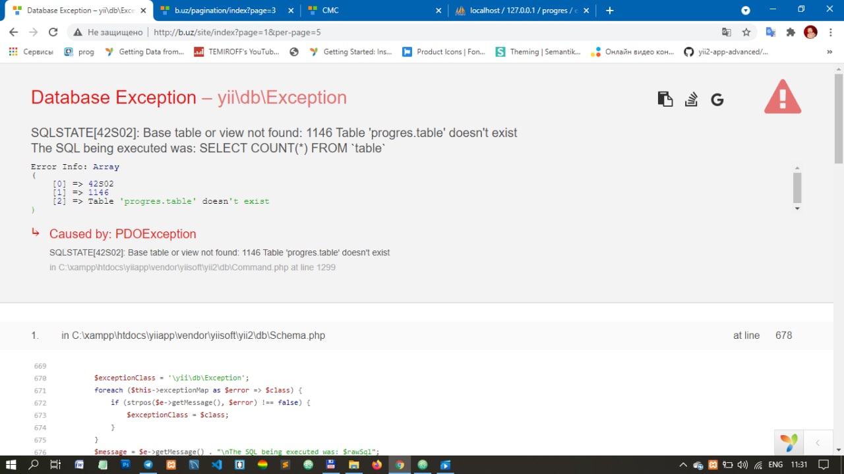844x474 pixels.
Task: Bookmark this page with the star icon
Action: point(746,32)
